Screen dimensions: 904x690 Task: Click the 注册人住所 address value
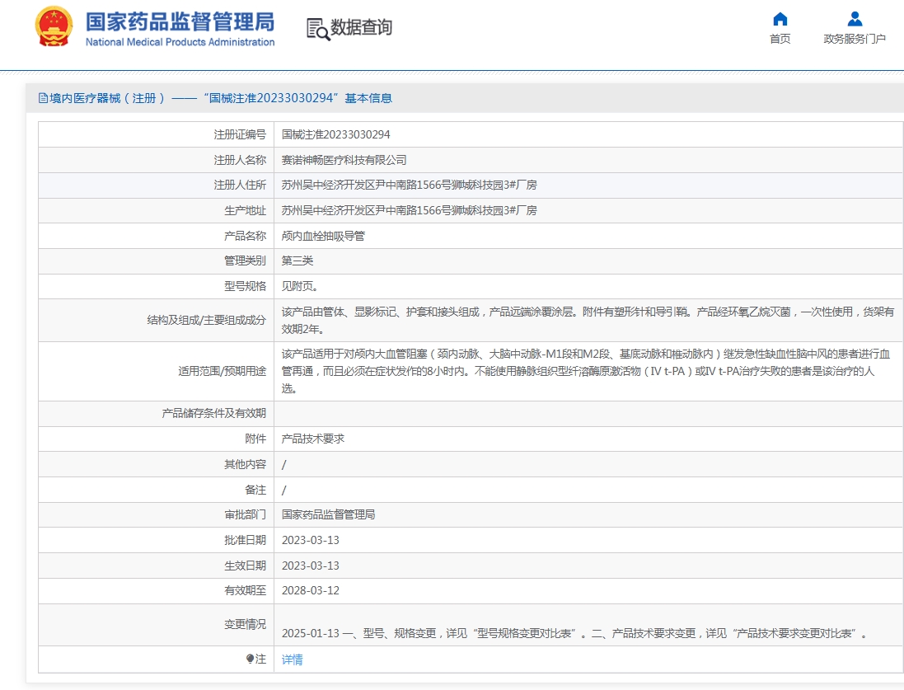[x=409, y=185]
